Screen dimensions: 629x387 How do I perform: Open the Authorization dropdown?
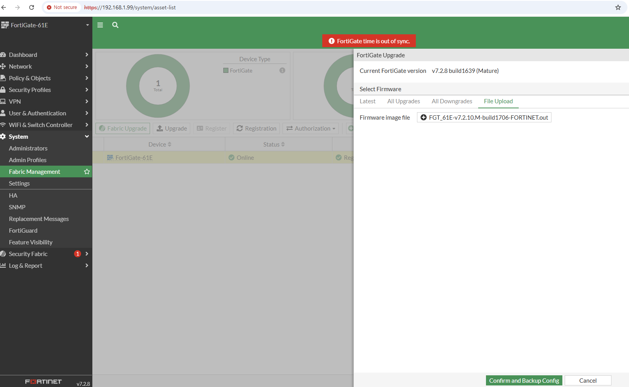[311, 128]
